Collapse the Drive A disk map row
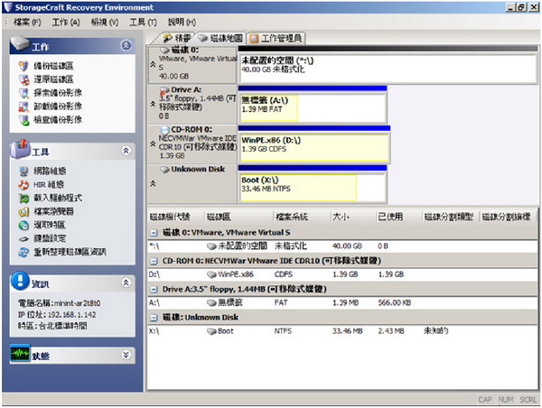The height and width of the screenshot is (408, 542). tap(152, 104)
